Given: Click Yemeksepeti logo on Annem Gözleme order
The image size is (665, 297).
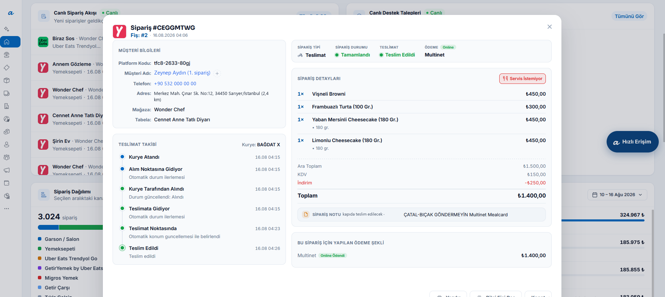Looking at the screenshot, I should click(43, 68).
